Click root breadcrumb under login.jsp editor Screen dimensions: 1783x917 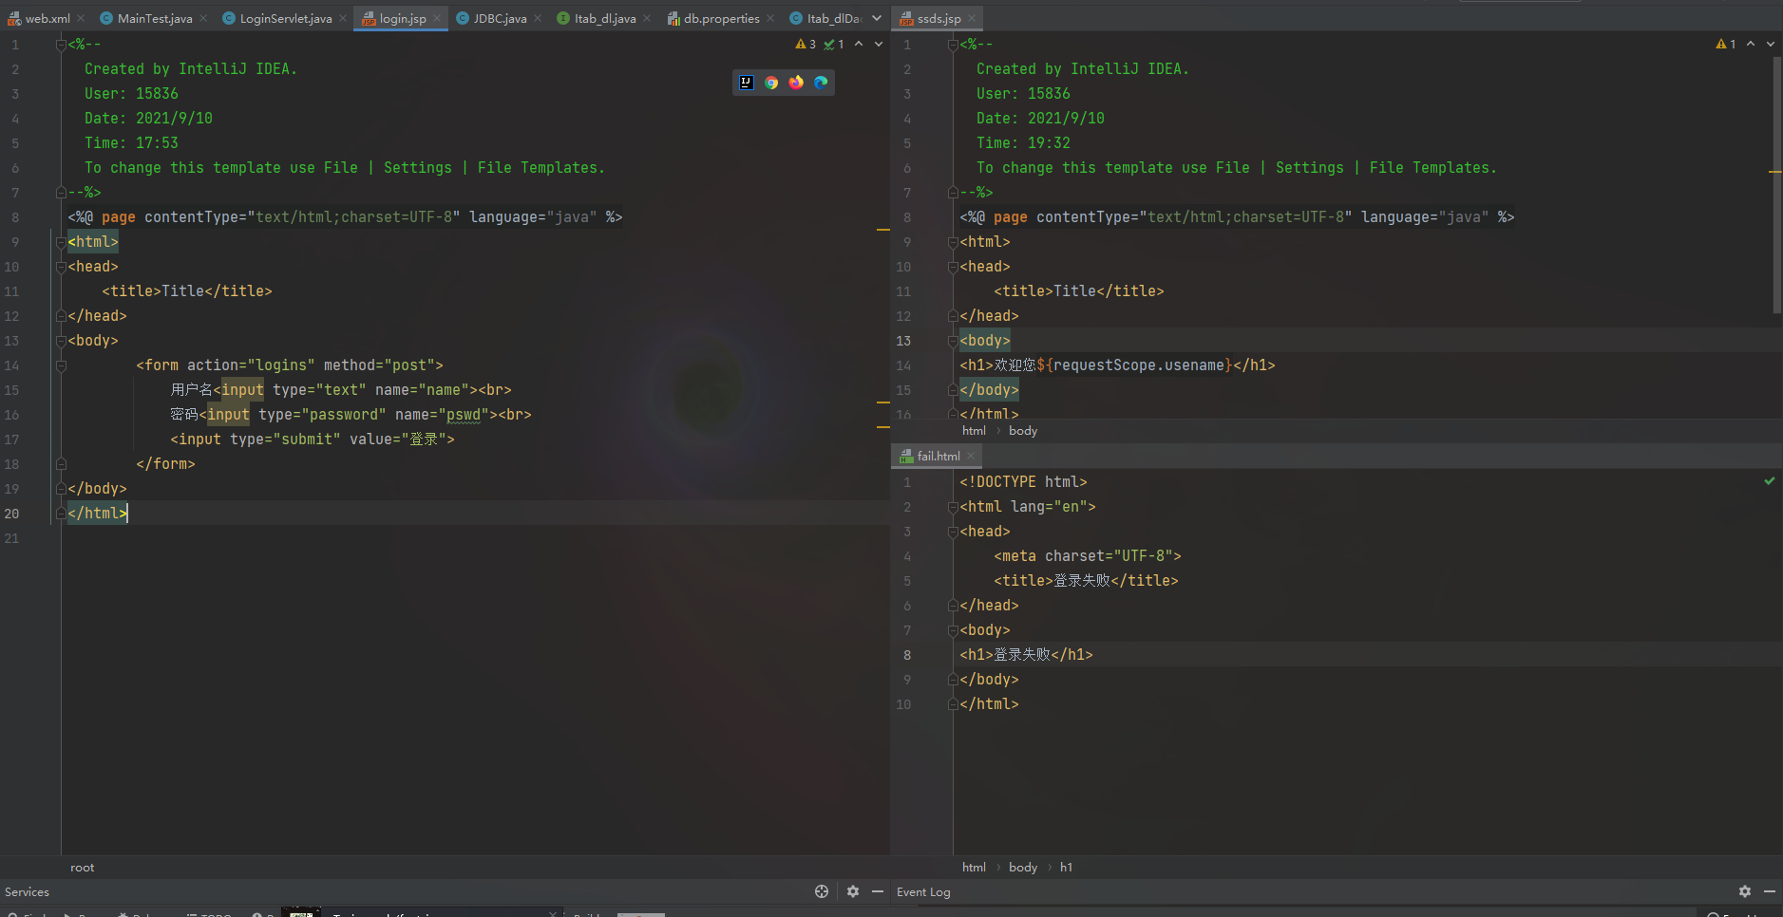(x=82, y=867)
